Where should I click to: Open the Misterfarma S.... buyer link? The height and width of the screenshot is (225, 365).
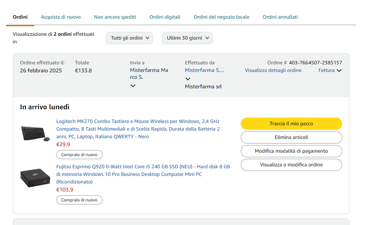(204, 70)
